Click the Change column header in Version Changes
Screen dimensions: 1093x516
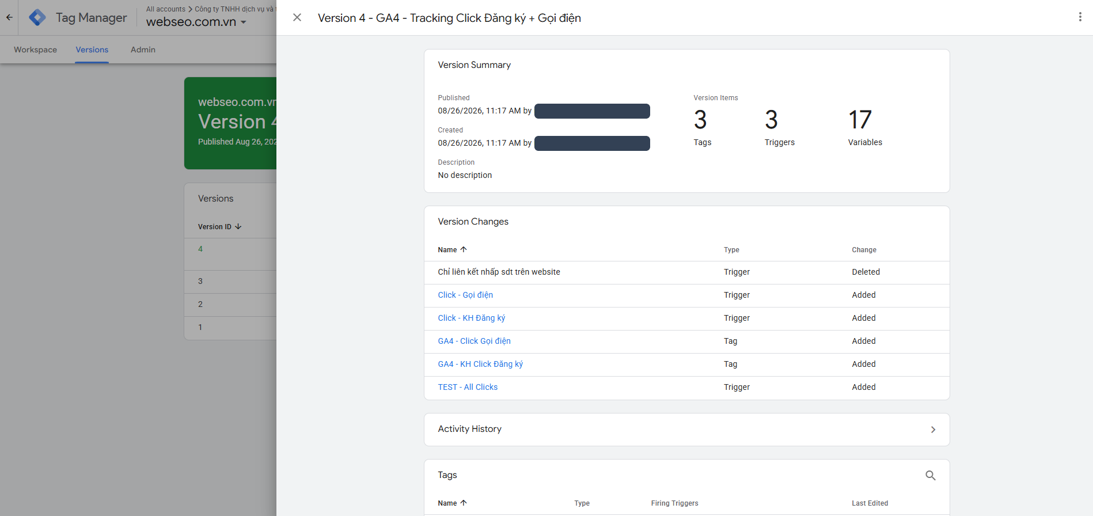tap(864, 249)
